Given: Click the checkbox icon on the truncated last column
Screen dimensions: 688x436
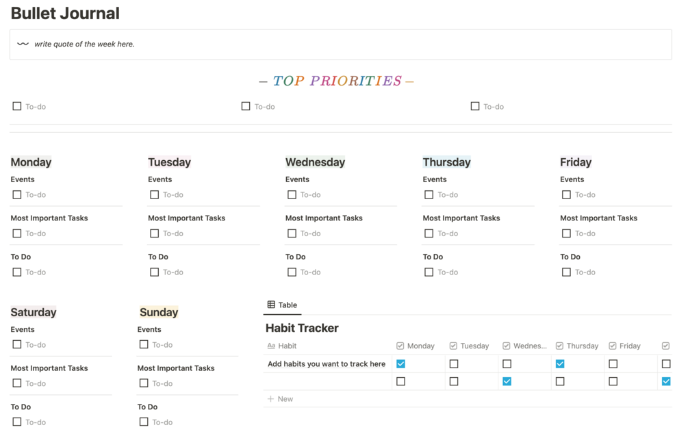Looking at the screenshot, I should tap(665, 346).
